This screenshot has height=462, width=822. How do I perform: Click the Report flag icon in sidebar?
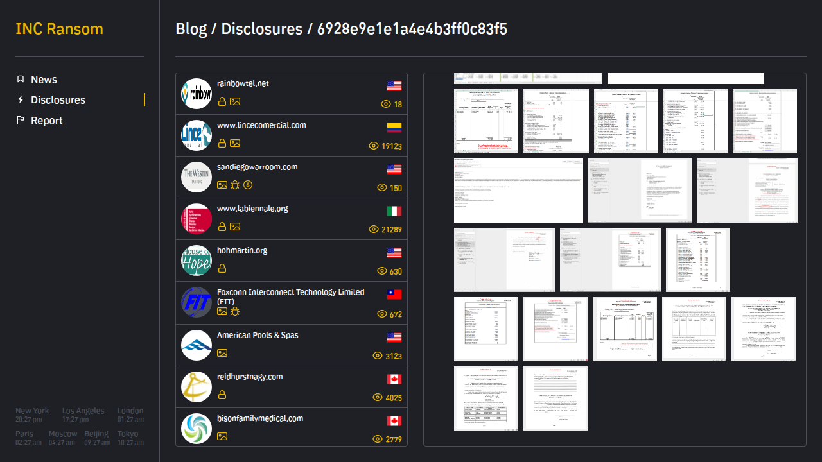pos(21,121)
